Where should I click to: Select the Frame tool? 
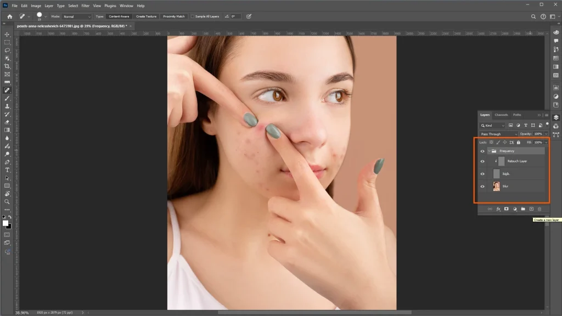pyautogui.click(x=7, y=74)
